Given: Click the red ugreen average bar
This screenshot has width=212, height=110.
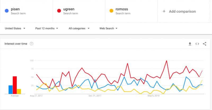Looking at the screenshot, I should click(x=15, y=85).
